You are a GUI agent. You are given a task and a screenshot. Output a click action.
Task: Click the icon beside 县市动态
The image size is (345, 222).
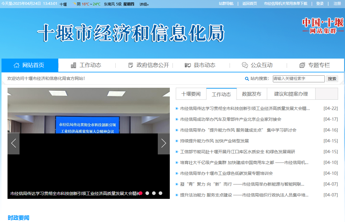(188, 65)
